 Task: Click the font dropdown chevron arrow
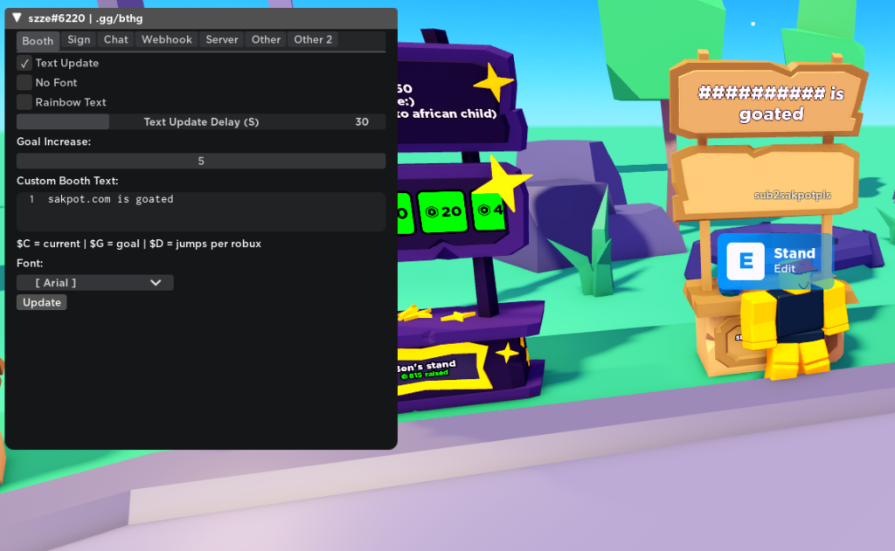(156, 283)
